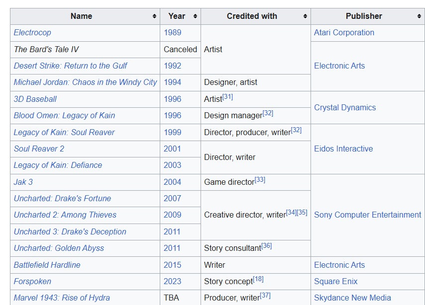Open citation [36] next to Story consultant
This screenshot has height=305, width=425.
(x=266, y=246)
